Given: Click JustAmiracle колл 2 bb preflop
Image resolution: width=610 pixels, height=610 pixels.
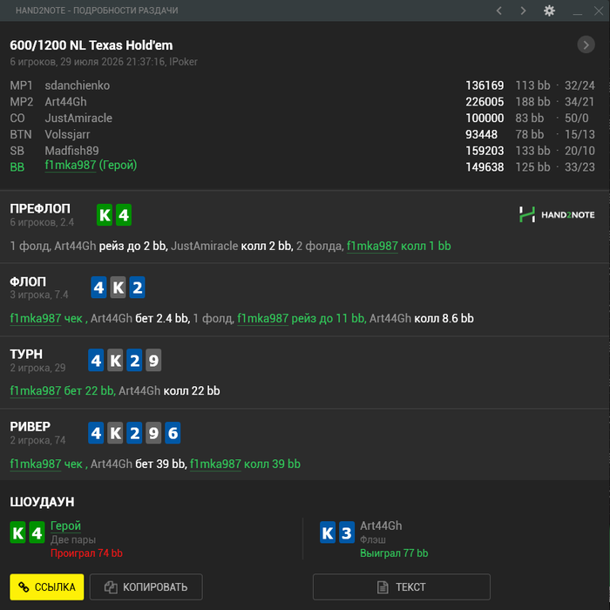Looking at the screenshot, I should pyautogui.click(x=231, y=246).
